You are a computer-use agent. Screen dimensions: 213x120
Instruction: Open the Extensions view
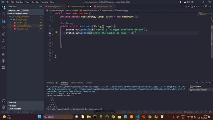click(x=3, y=34)
